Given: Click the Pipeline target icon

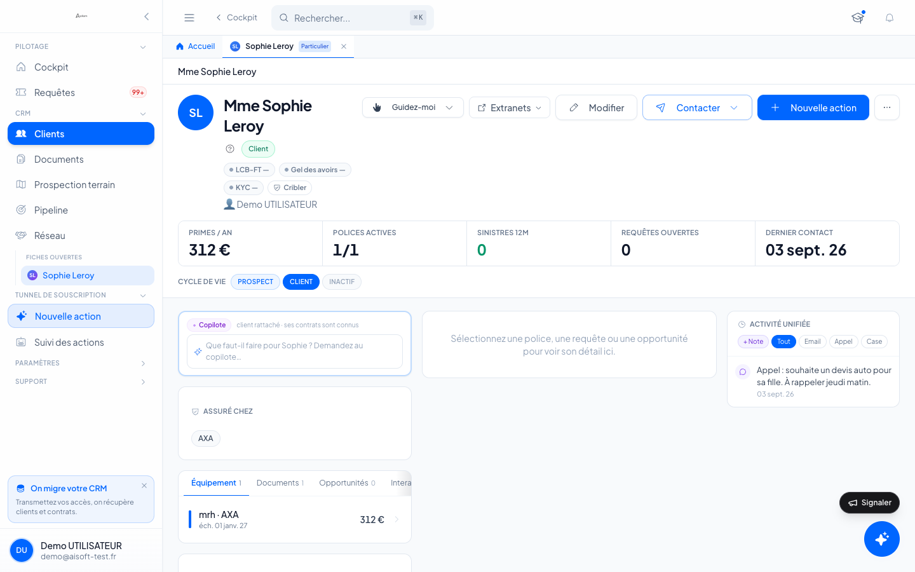Looking at the screenshot, I should 21,210.
